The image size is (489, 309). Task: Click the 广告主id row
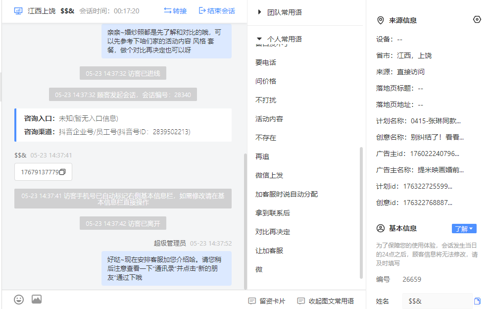(x=418, y=154)
